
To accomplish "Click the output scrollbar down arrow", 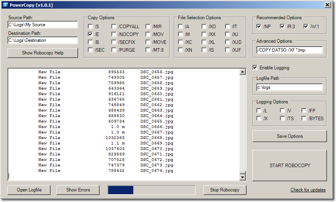I will [243, 177].
